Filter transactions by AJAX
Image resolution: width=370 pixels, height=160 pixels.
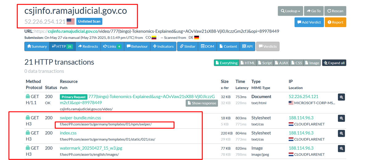(x=282, y=63)
